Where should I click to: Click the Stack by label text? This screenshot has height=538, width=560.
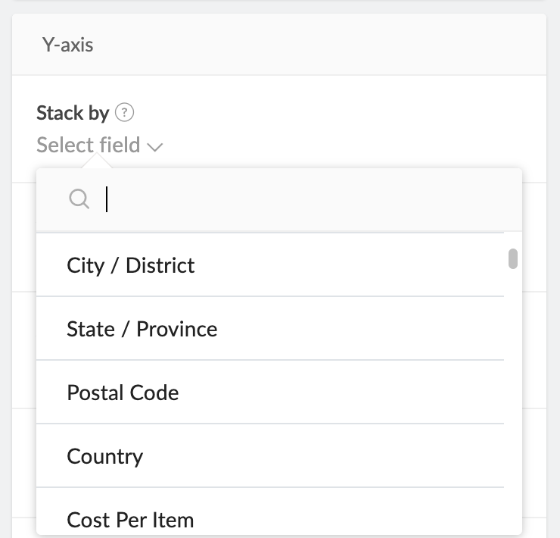tap(73, 113)
